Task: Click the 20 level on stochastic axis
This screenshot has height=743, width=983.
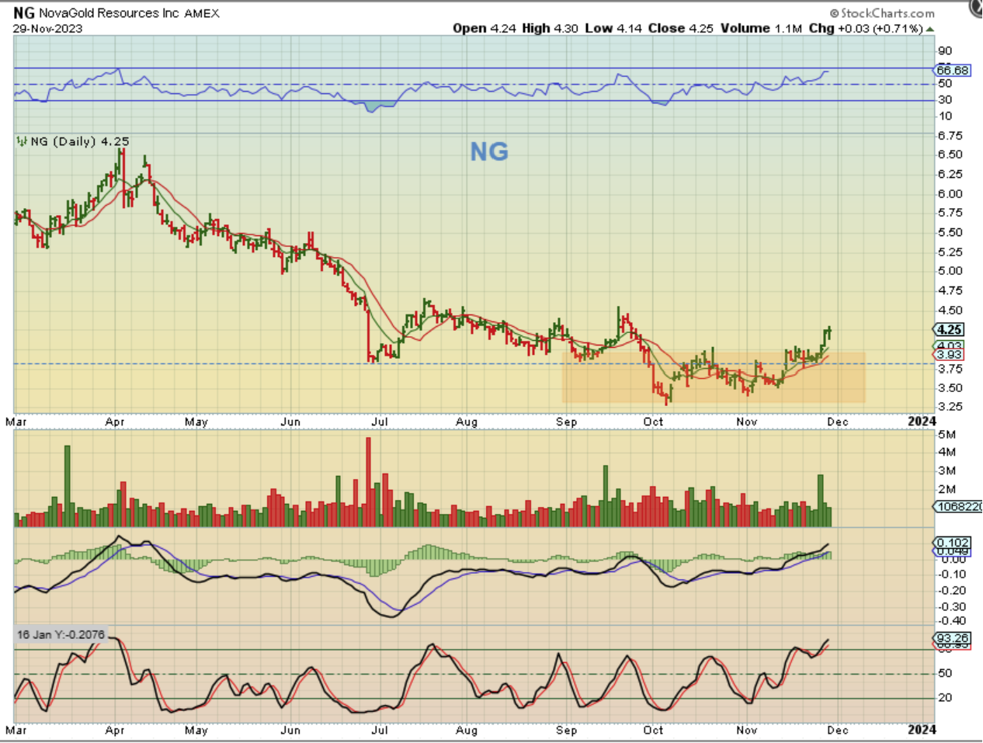Action: coord(945,697)
